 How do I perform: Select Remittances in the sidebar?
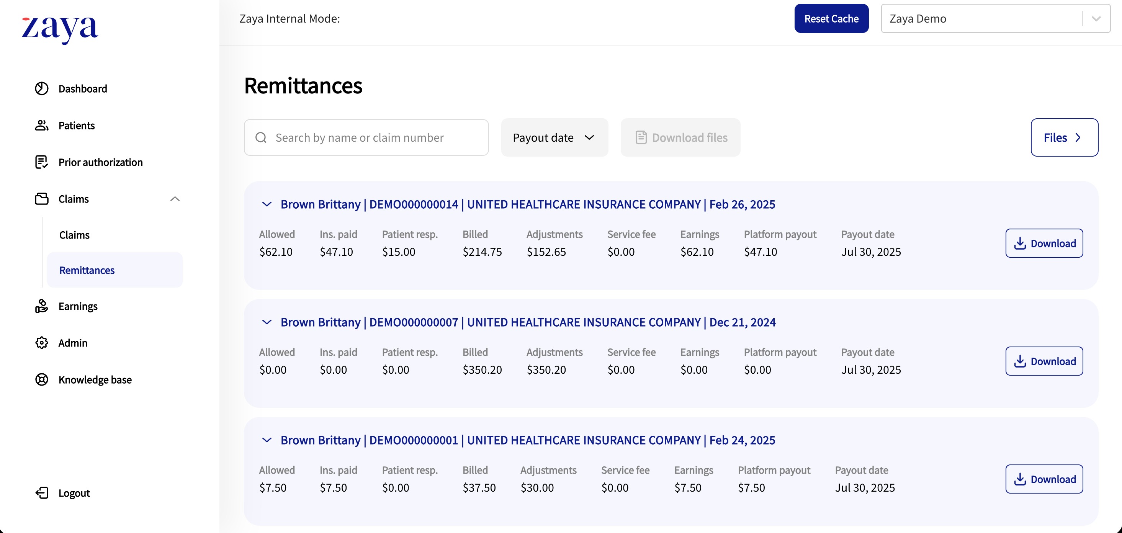tap(87, 270)
